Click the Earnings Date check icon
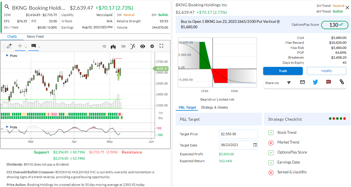The height and width of the screenshot is (187, 351). point(271,163)
